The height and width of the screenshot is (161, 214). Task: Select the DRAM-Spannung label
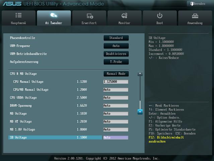pyautogui.click(x=21, y=106)
